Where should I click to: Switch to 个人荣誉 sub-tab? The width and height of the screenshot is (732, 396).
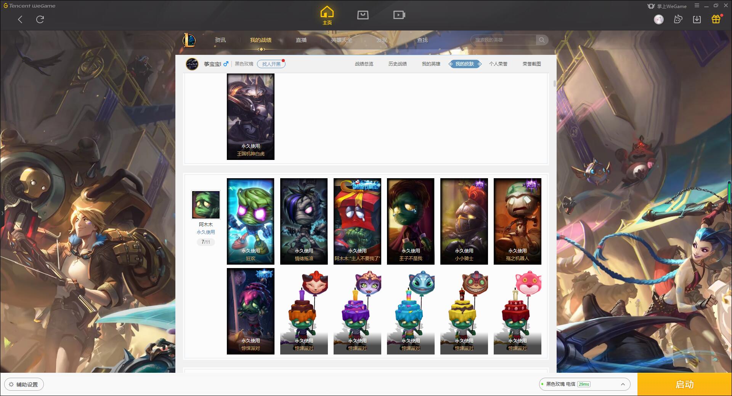tap(498, 64)
